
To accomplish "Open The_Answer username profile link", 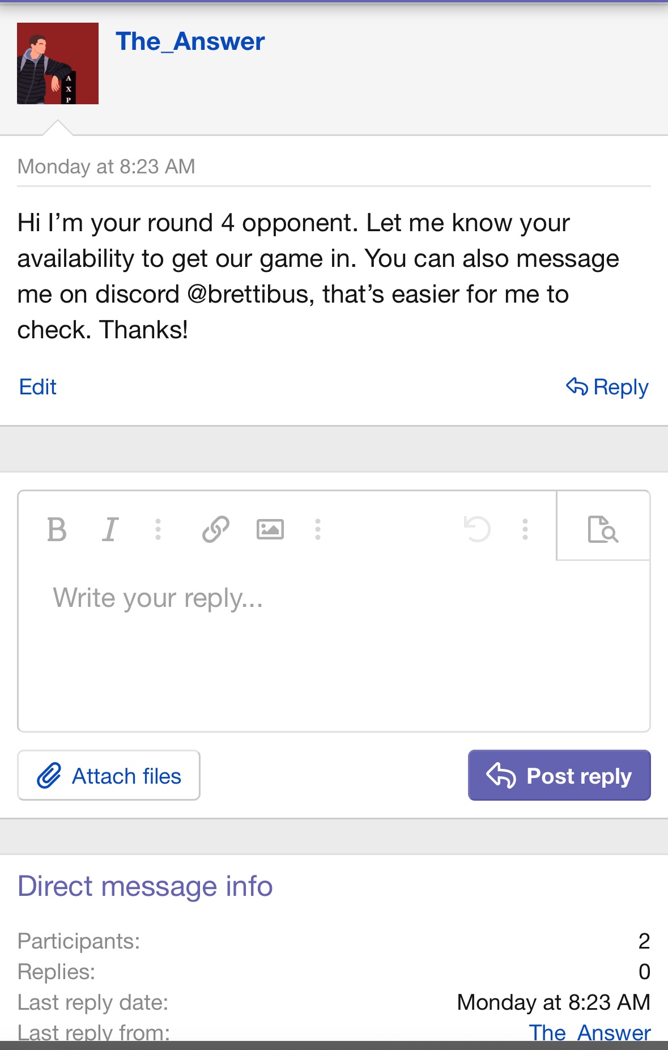I will [190, 41].
